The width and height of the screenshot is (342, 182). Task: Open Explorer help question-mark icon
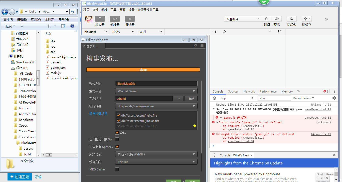72,26
